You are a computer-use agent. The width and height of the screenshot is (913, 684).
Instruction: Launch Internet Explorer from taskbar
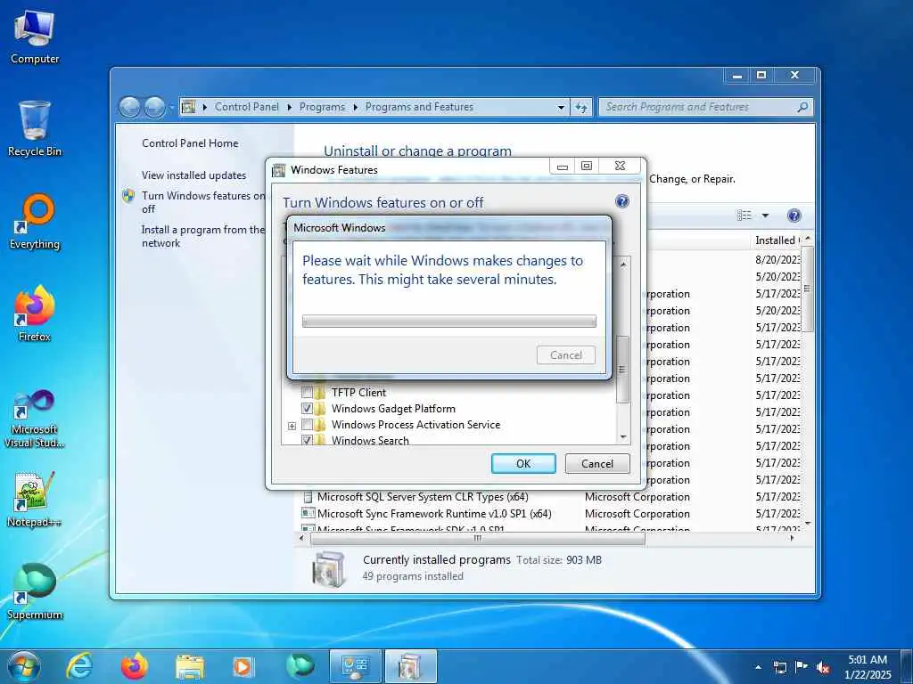click(78, 666)
